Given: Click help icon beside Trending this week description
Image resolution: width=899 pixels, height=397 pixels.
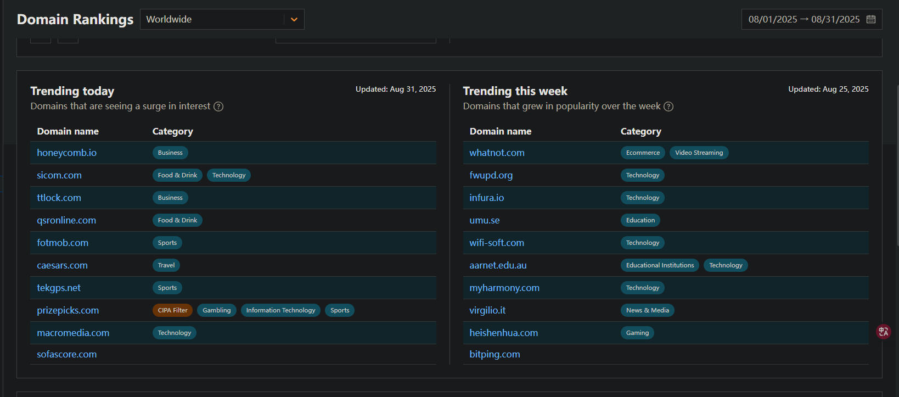Looking at the screenshot, I should pos(668,107).
